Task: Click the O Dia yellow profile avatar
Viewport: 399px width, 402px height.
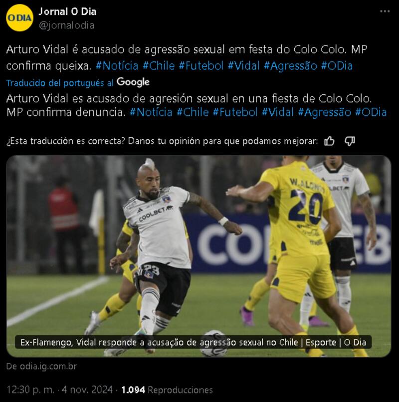Action: coord(19,17)
